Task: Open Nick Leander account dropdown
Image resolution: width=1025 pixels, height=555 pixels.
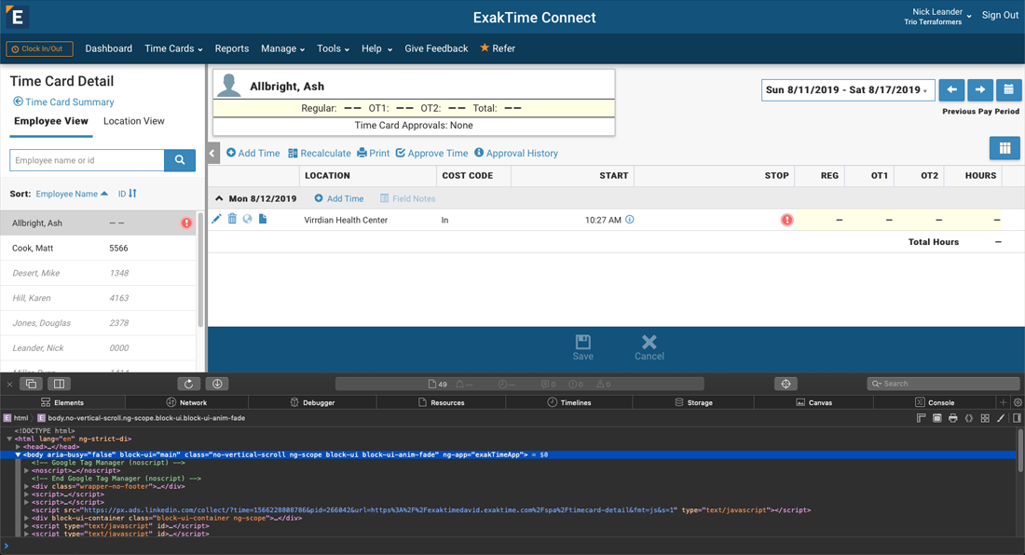Action: pos(937,17)
